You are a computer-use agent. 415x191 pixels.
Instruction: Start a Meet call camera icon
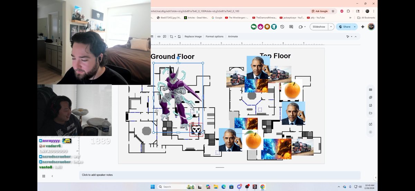pos(300,27)
